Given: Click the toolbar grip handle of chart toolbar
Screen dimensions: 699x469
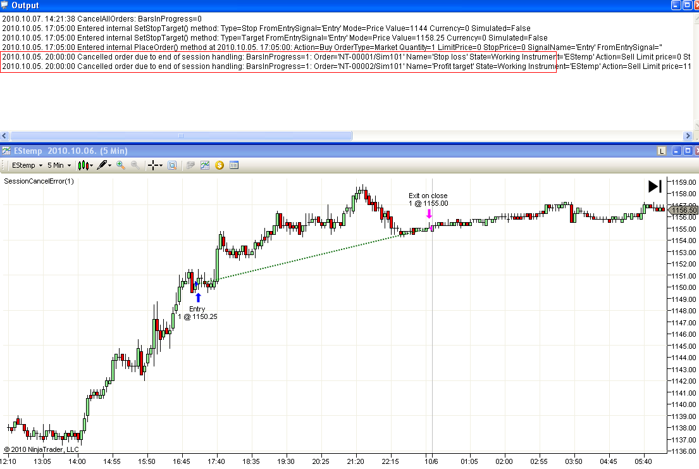Looking at the screenshot, I should [x=3, y=166].
